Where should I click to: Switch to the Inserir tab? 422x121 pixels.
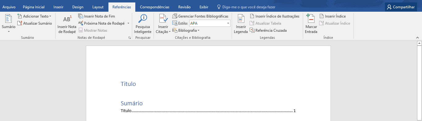(58, 7)
